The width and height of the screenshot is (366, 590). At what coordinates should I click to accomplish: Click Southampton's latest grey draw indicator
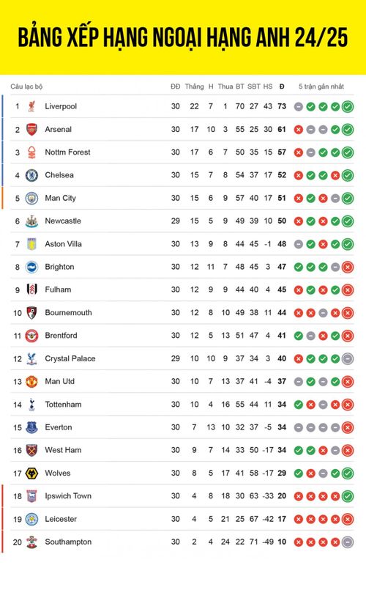[x=348, y=542]
